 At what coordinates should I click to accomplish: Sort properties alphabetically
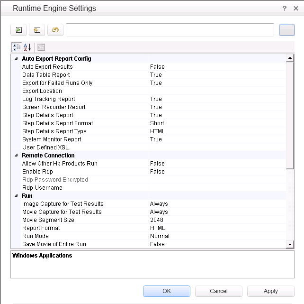(27, 47)
